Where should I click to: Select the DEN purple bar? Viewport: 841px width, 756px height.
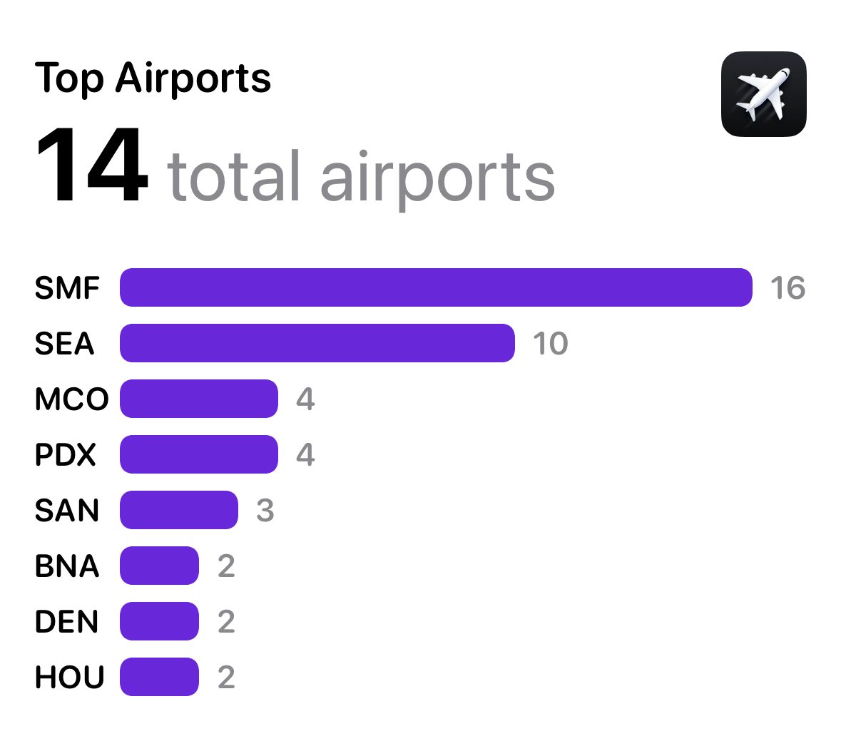click(x=159, y=621)
